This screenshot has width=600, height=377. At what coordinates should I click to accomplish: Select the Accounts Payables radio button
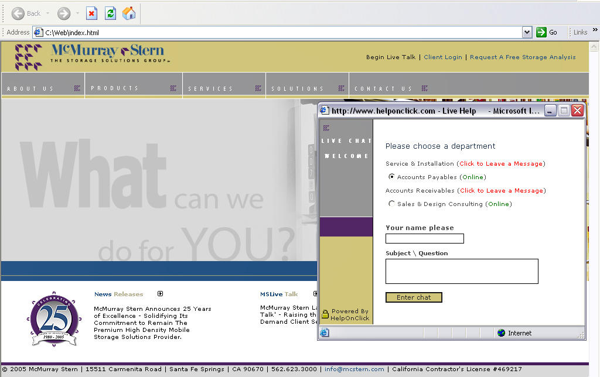pos(391,177)
